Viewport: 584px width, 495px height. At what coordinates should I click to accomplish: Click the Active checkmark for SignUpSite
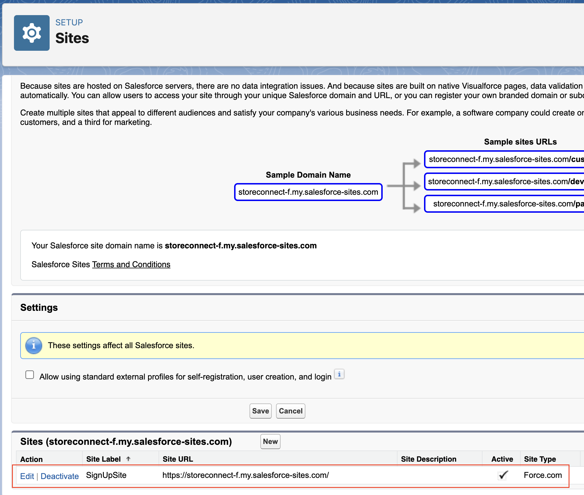pyautogui.click(x=502, y=475)
